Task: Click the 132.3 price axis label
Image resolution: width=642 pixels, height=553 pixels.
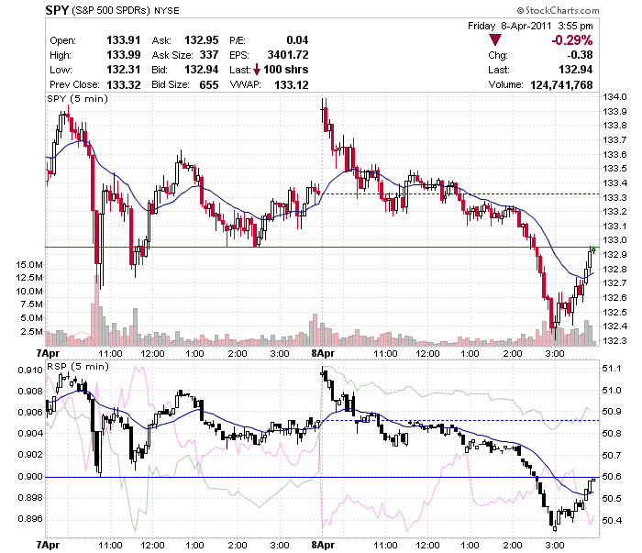Action: coord(614,340)
